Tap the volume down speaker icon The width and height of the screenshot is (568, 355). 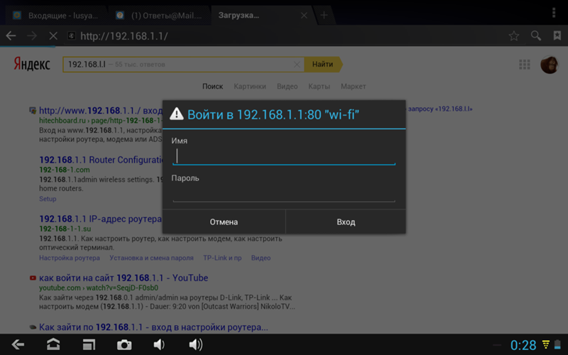pos(158,344)
